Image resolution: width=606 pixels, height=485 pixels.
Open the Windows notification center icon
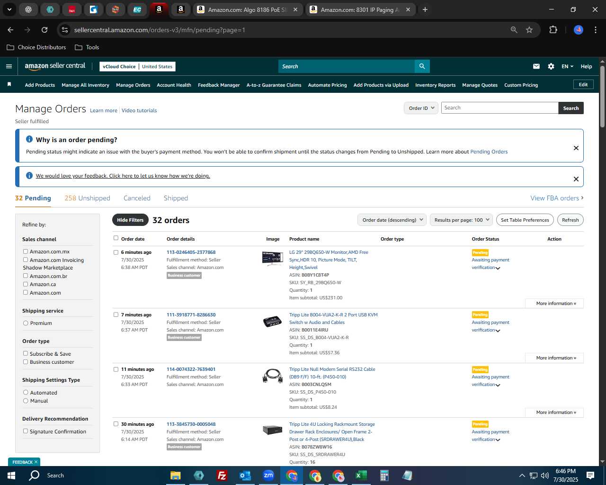pos(590,475)
